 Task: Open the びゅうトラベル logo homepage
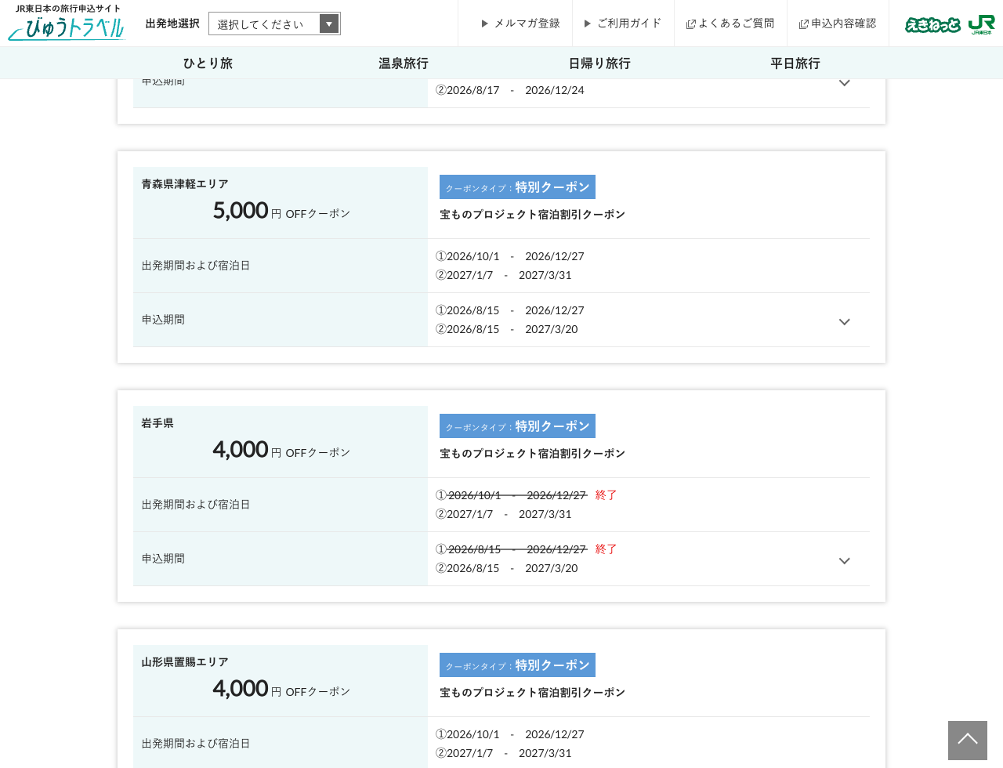[67, 23]
